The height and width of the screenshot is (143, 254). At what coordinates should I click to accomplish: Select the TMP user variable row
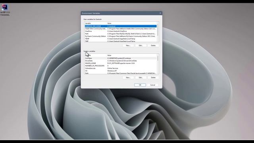tap(121, 41)
